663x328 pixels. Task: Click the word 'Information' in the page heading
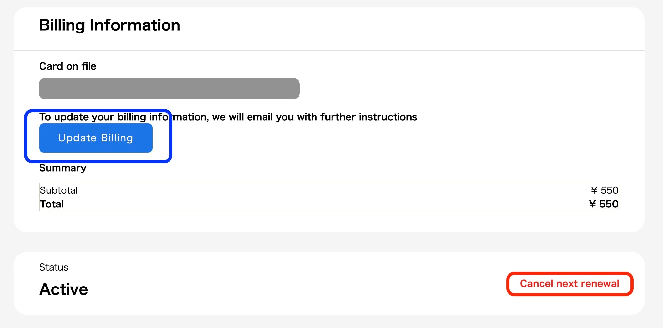(135, 25)
